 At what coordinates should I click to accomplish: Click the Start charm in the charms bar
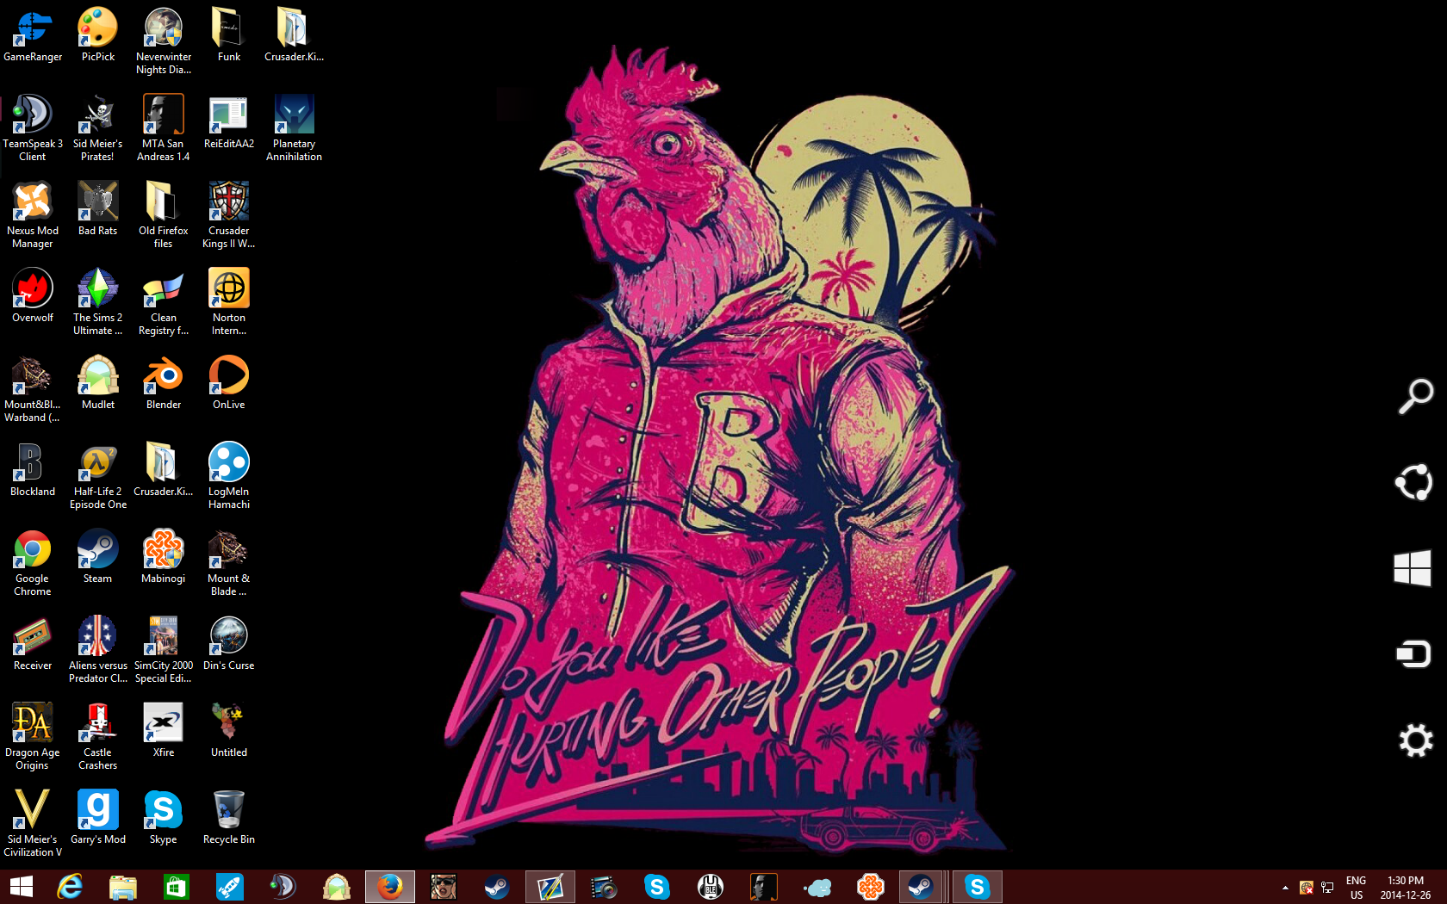pyautogui.click(x=1414, y=568)
